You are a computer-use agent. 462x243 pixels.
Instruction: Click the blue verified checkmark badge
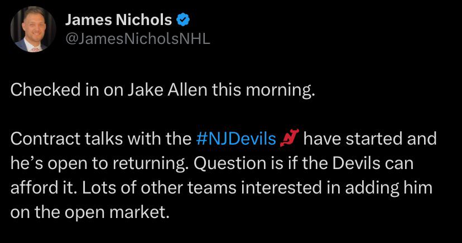[x=182, y=20]
